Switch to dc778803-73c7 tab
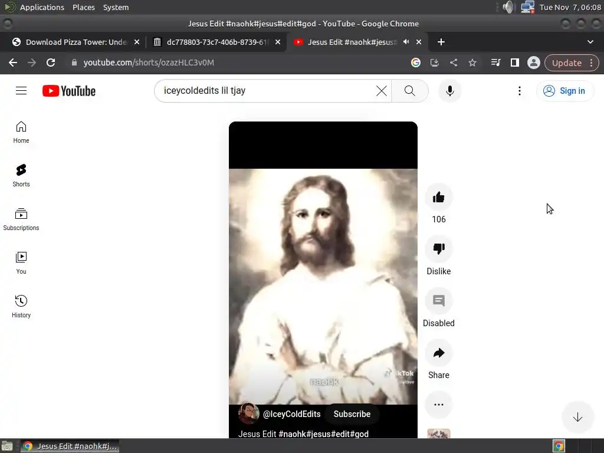Viewport: 604px width, 453px height. pyautogui.click(x=217, y=42)
